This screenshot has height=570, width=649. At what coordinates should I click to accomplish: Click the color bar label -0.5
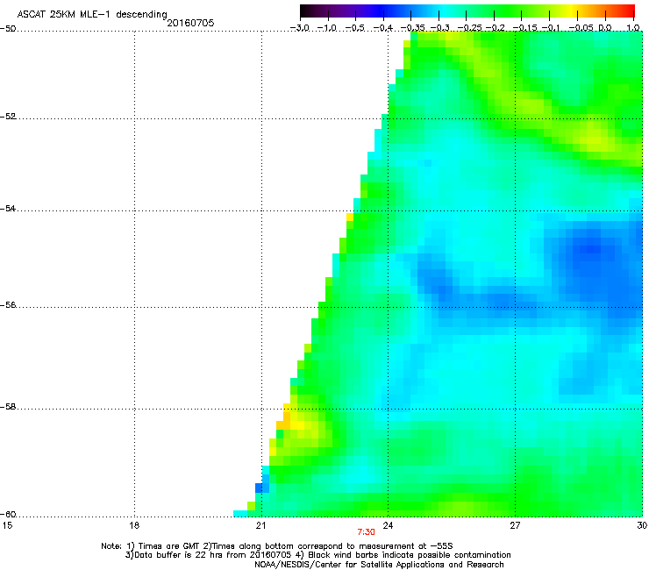355,28
